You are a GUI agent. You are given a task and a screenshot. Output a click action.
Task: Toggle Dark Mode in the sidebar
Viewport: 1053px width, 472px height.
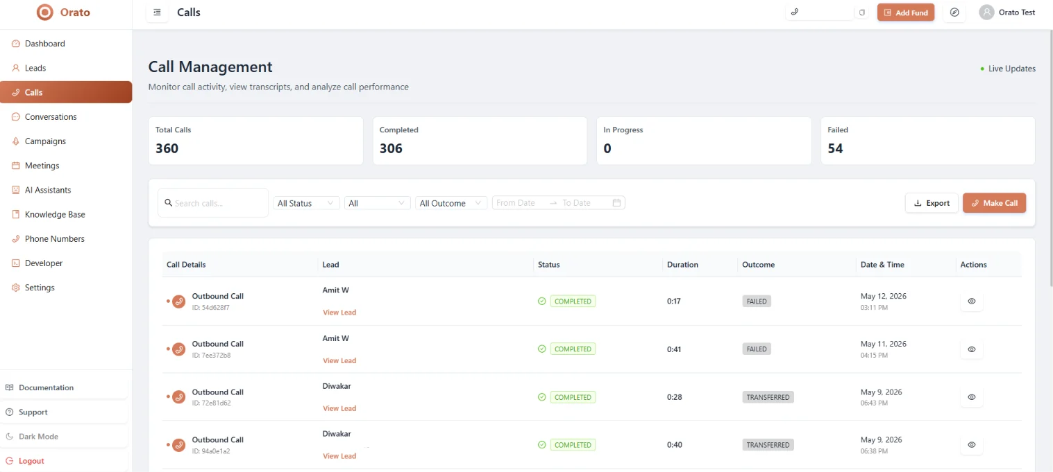coord(64,437)
